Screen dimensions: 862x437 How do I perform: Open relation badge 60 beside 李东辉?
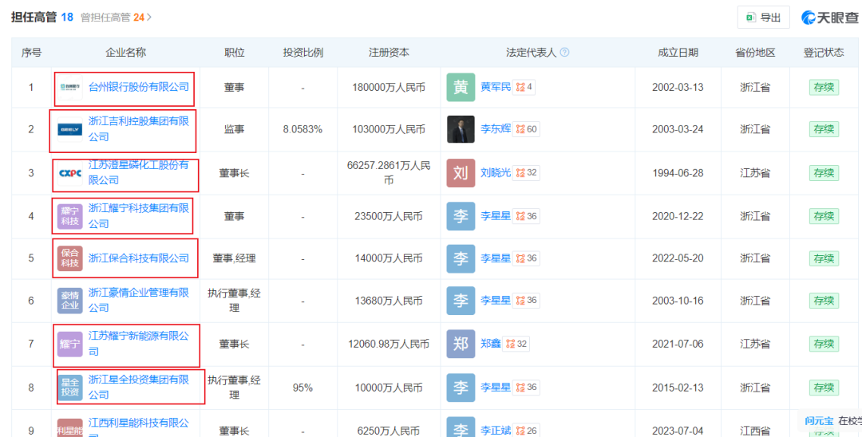point(526,129)
